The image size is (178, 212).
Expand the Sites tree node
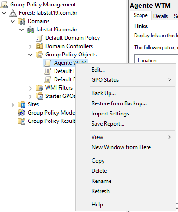click(13, 105)
